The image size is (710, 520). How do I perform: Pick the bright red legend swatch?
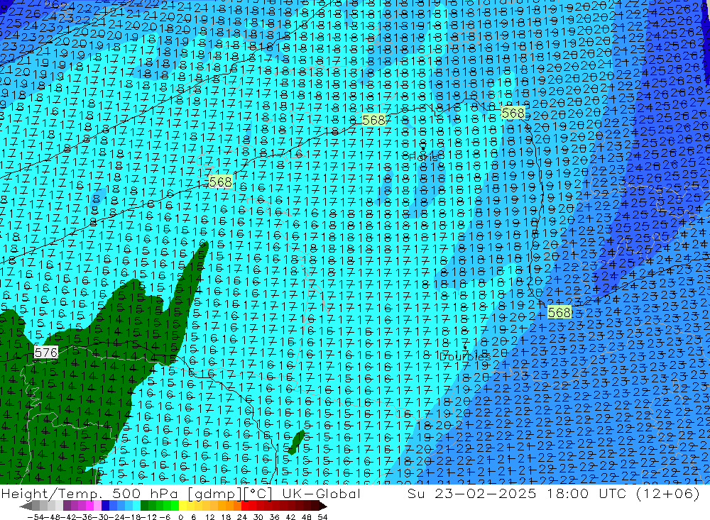245,506
